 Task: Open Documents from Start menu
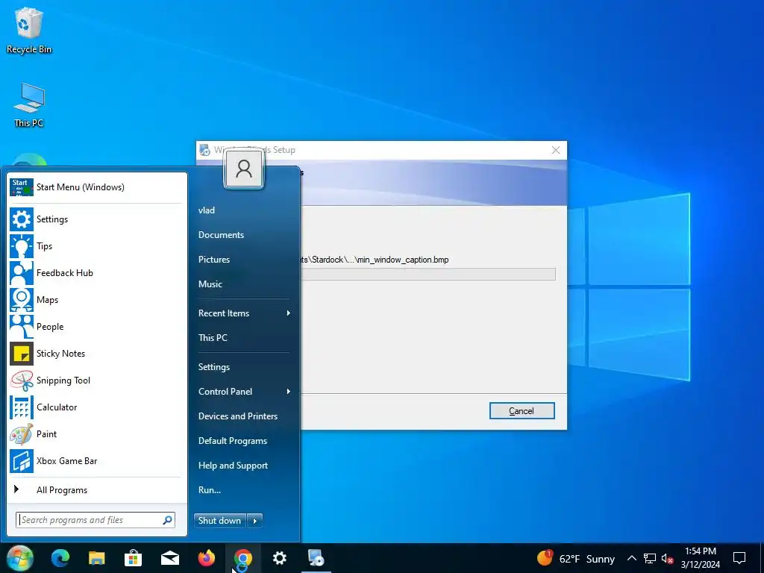221,235
